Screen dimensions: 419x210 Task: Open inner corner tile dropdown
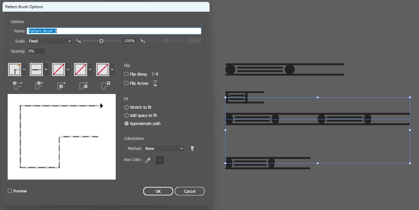(68, 69)
